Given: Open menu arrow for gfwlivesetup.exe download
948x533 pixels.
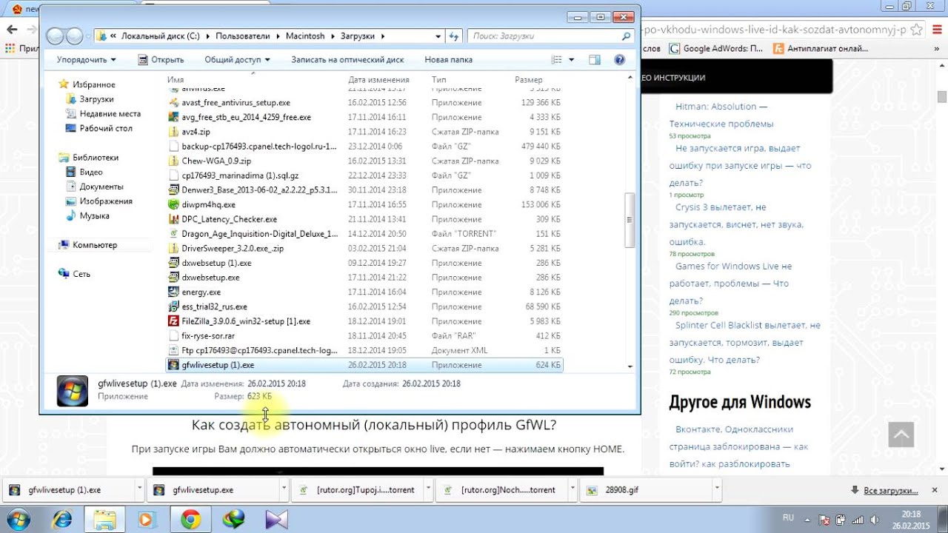Looking at the screenshot, I should pos(284,489).
